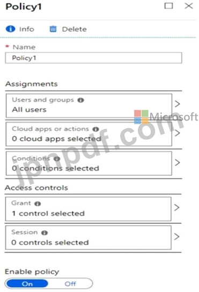Click the Session info icon

pos(45,233)
